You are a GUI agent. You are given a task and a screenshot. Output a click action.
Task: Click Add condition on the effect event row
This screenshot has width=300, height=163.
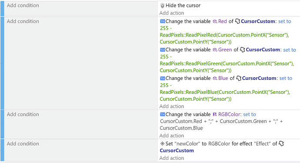click(23, 144)
